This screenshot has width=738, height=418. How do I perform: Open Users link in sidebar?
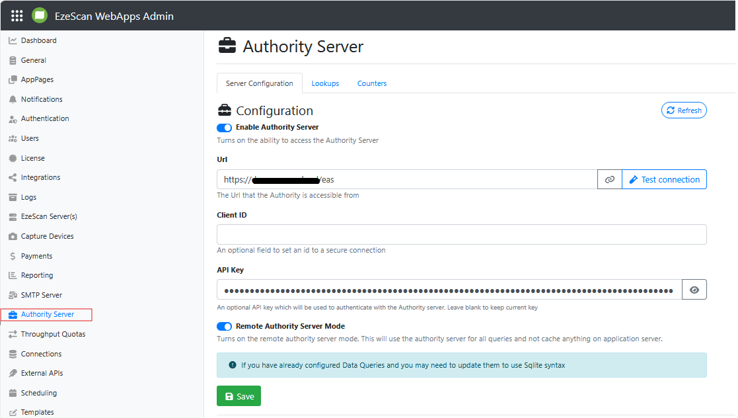[x=30, y=138]
